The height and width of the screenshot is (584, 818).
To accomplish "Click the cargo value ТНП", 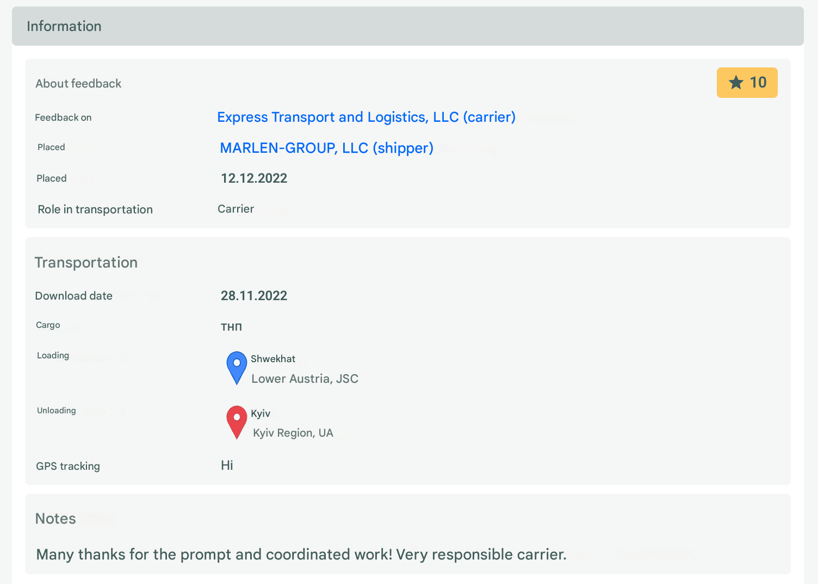I will (231, 327).
